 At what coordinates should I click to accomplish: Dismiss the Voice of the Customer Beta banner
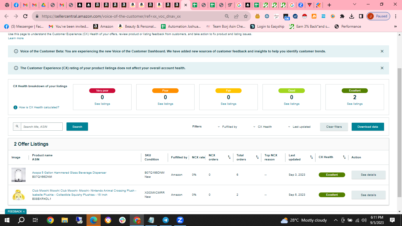pyautogui.click(x=382, y=51)
